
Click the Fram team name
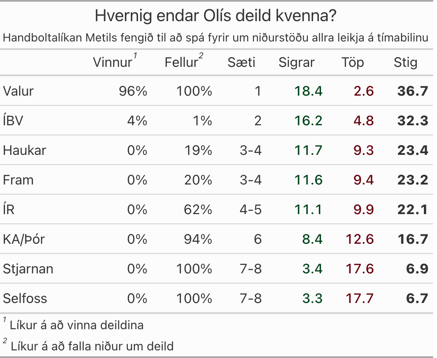[18, 180]
